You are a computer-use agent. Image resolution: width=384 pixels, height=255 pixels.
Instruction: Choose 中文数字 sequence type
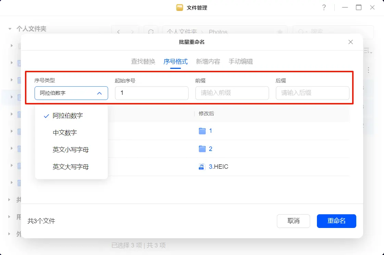pyautogui.click(x=65, y=133)
